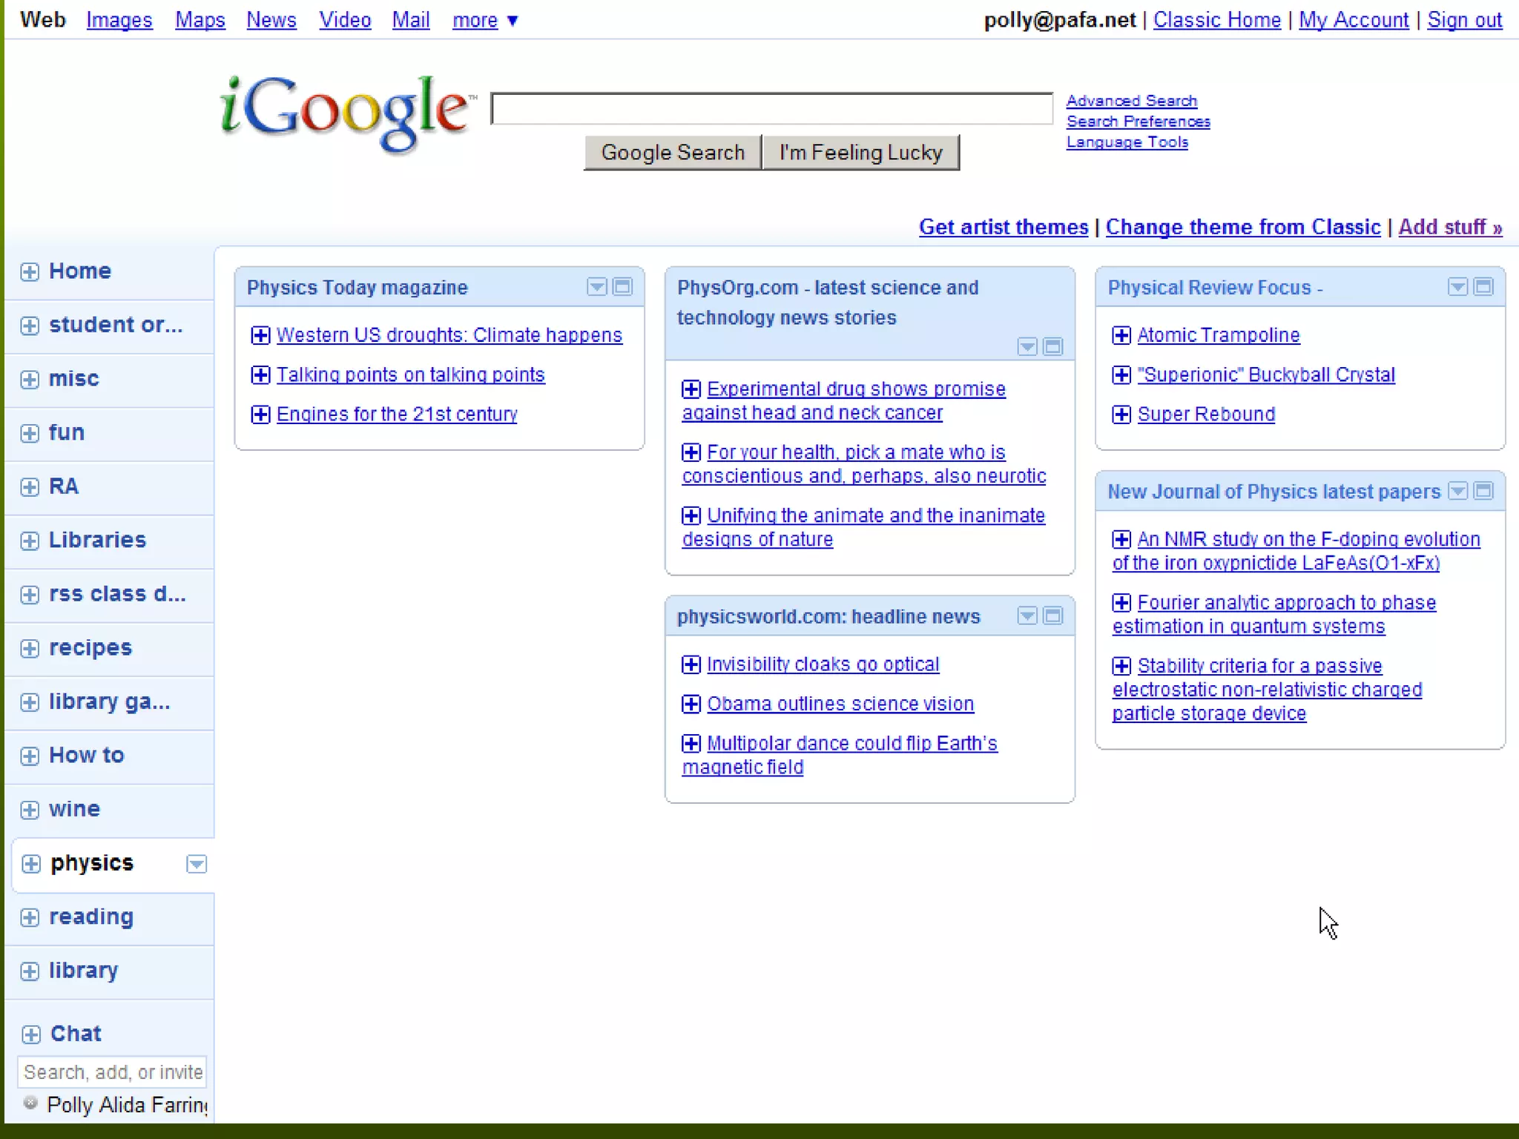Expand 'Invisibility cloaks go optical' plus icon
1519x1139 pixels.
(x=691, y=664)
